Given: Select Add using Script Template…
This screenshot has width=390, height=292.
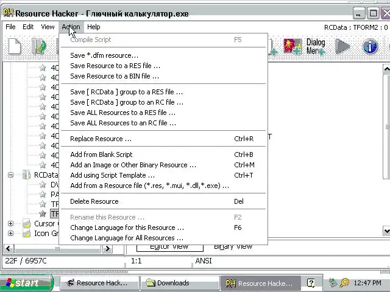Looking at the screenshot, I should [x=164, y=175].
